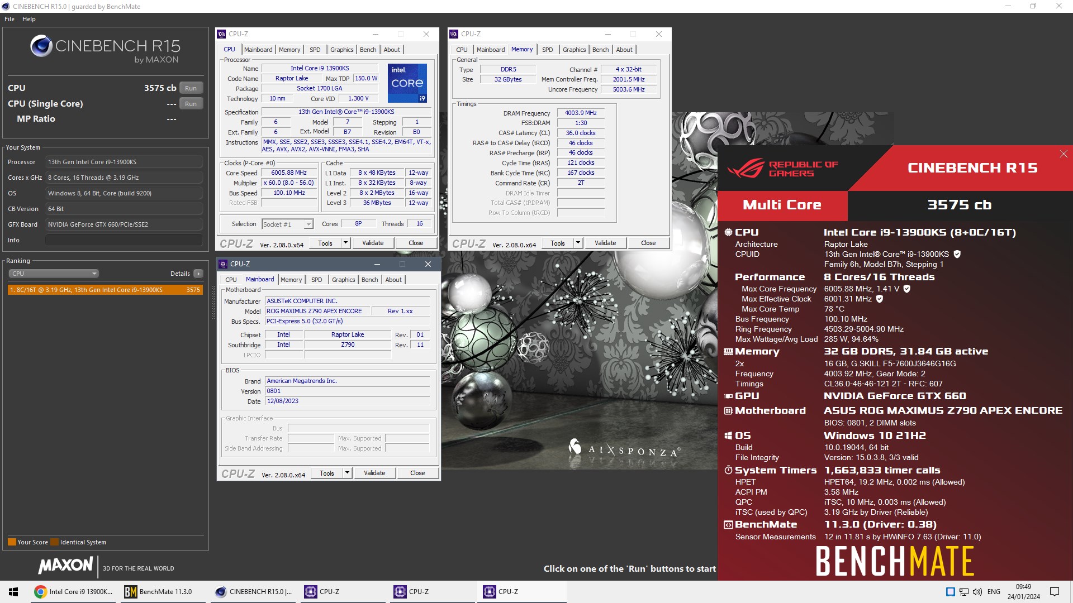Click Close button in CPU-Z CPU window
This screenshot has width=1073, height=603.
(416, 243)
